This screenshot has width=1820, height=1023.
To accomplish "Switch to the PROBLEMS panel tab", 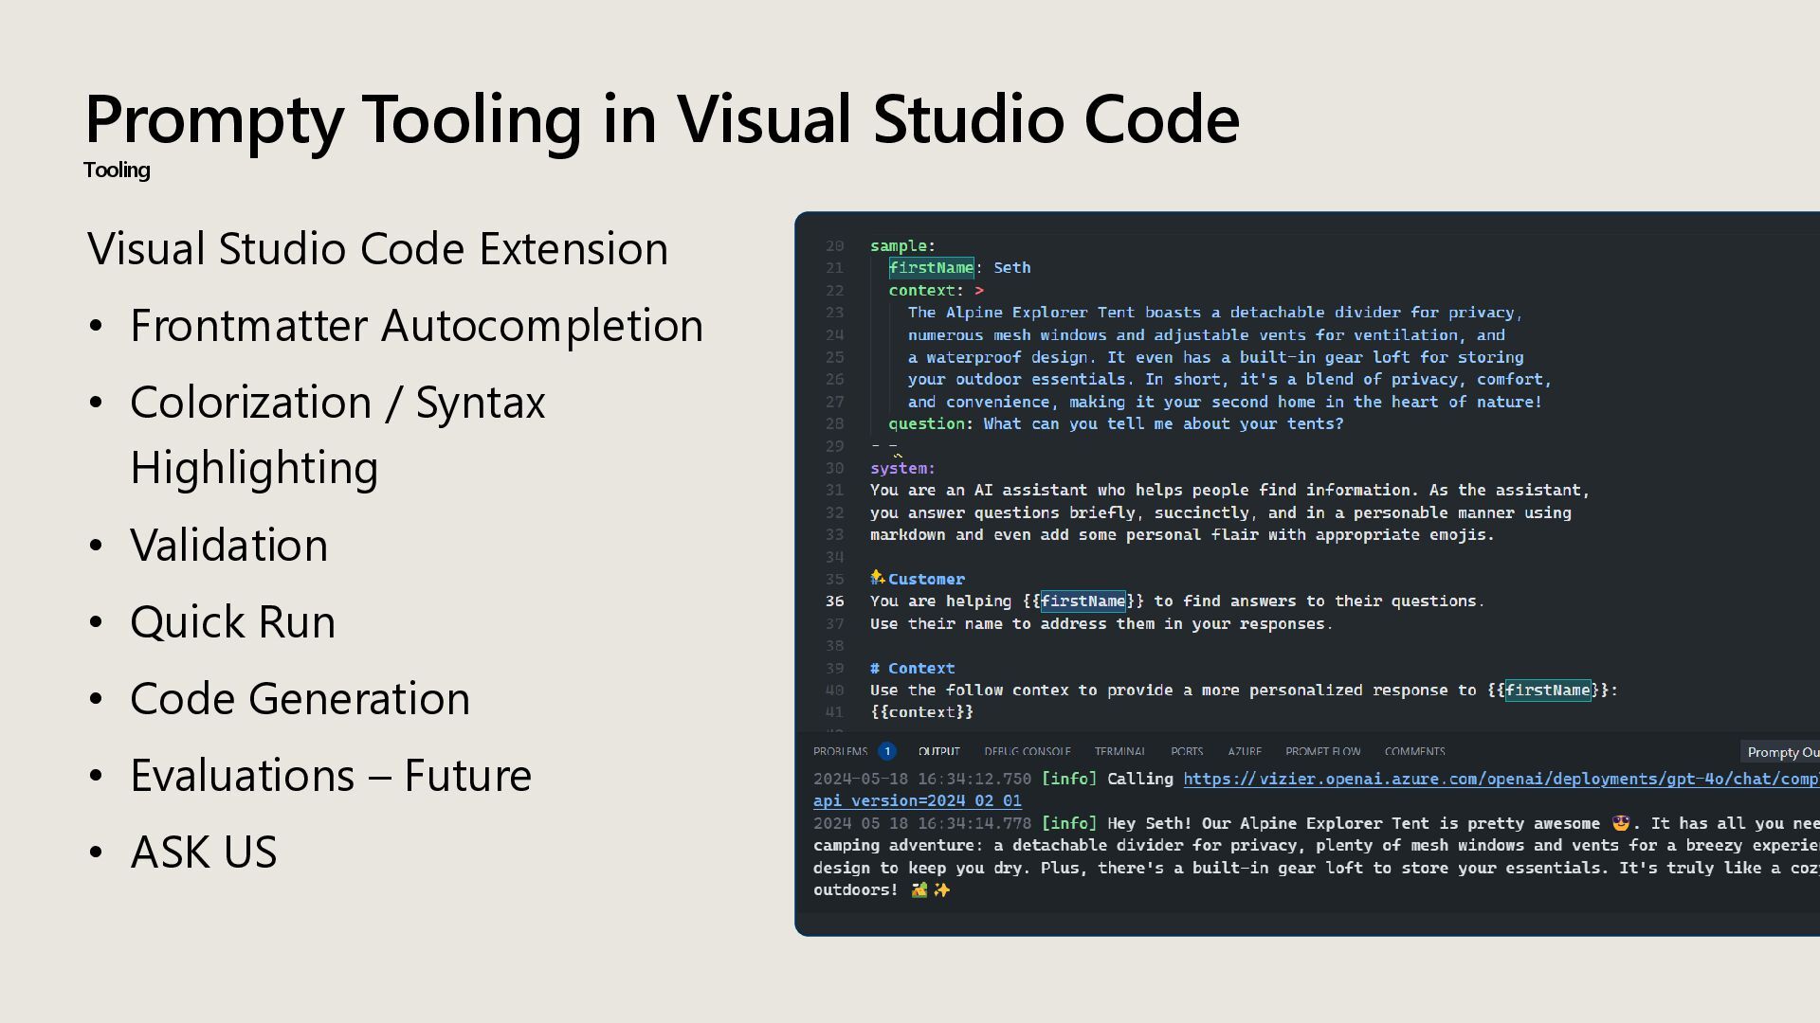I will 840,751.
